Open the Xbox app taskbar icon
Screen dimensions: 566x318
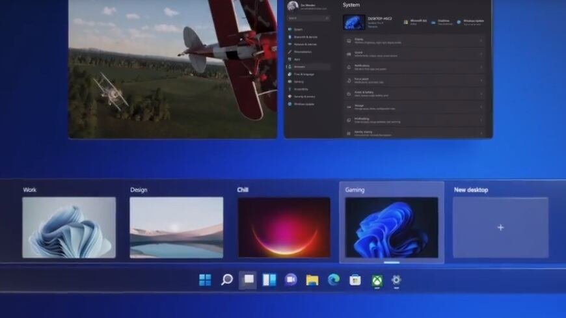click(376, 280)
